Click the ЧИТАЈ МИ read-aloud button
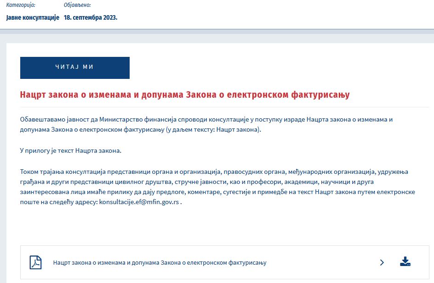The height and width of the screenshot is (283, 434). [75, 67]
